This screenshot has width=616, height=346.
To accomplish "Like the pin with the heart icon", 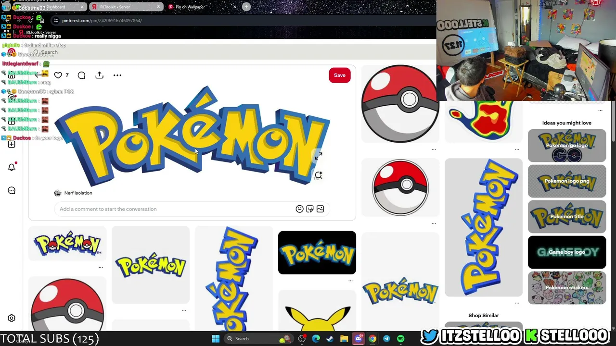I will (58, 75).
